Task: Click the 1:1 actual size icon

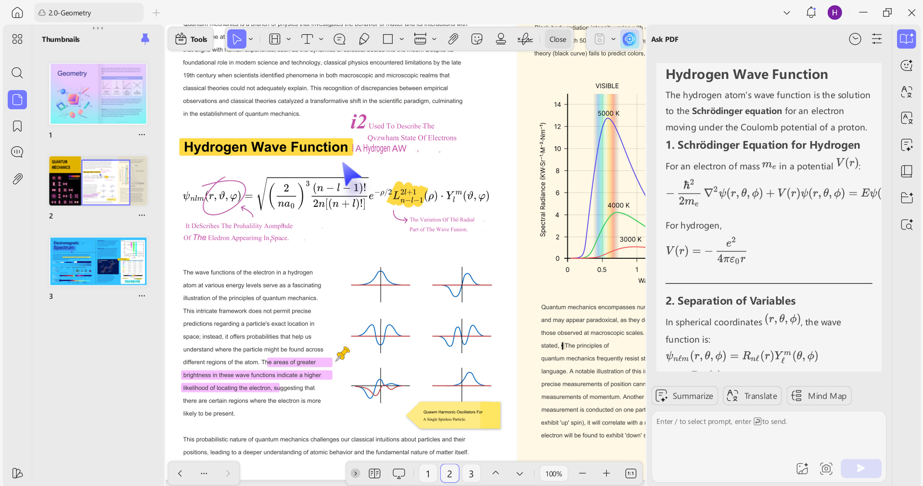Action: coord(631,473)
